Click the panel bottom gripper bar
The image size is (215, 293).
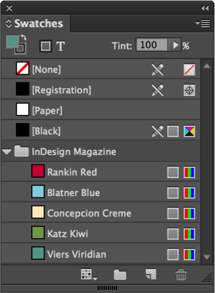pyautogui.click(x=107, y=288)
